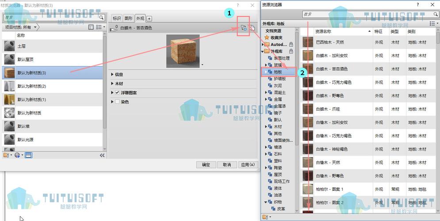Select 默认为新材质 material without number

click(x=53, y=113)
